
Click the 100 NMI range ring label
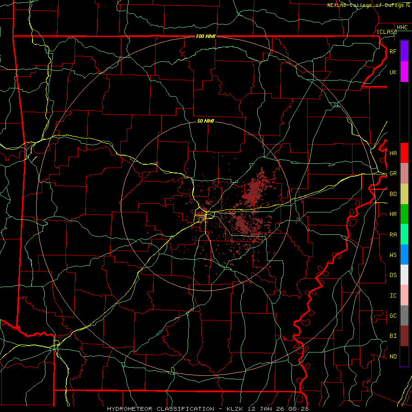(x=206, y=36)
